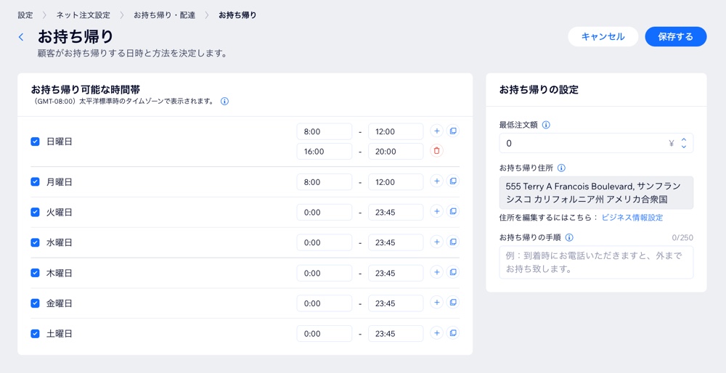Click the 保存する button
Viewport: 726px width, 373px height.
point(675,37)
